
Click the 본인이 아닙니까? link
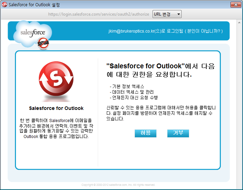coord(203,31)
